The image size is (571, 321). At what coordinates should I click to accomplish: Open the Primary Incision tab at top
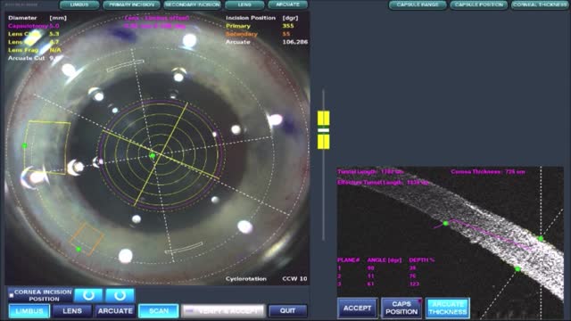[x=131, y=4]
